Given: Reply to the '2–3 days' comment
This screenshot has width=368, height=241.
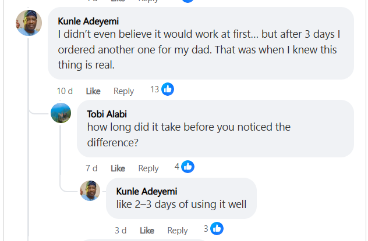Looking at the screenshot, I should pyautogui.click(x=178, y=231).
